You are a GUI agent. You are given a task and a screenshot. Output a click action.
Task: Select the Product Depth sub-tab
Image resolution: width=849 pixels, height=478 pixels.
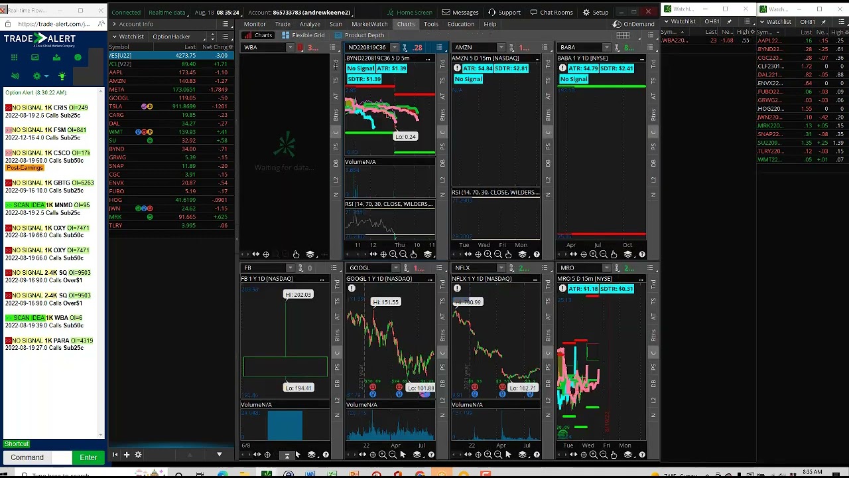tap(359, 35)
